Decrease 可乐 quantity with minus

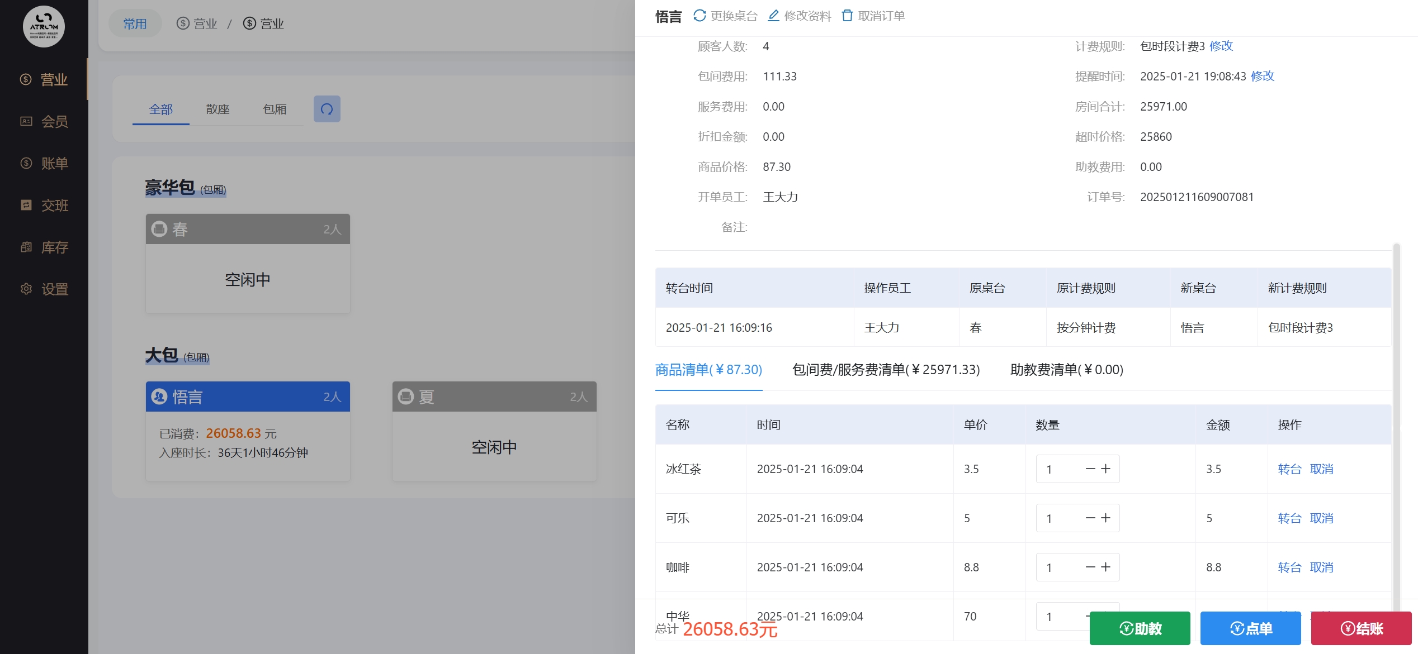1090,518
